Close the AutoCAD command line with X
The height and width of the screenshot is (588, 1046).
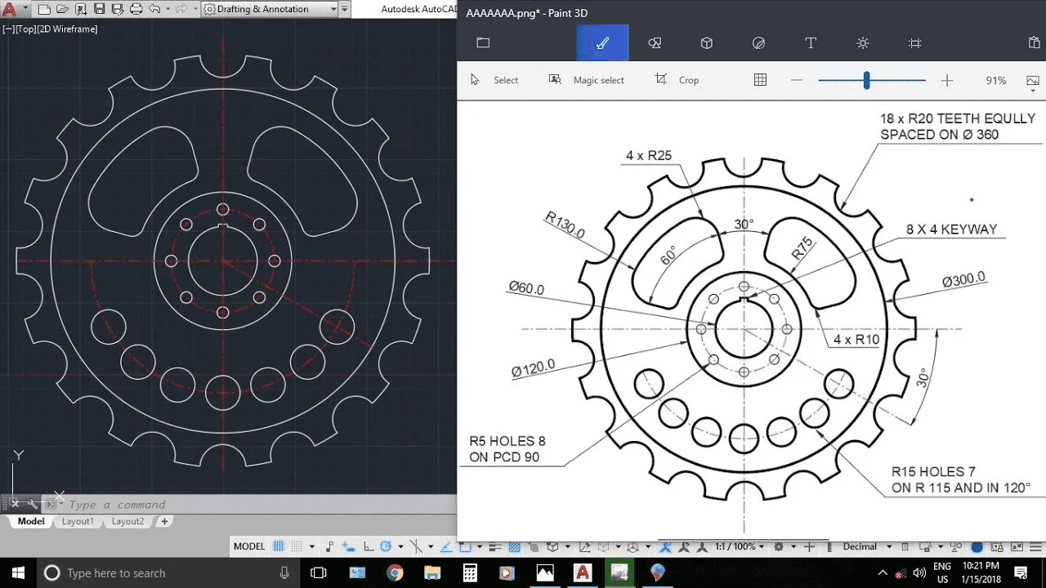coord(15,504)
